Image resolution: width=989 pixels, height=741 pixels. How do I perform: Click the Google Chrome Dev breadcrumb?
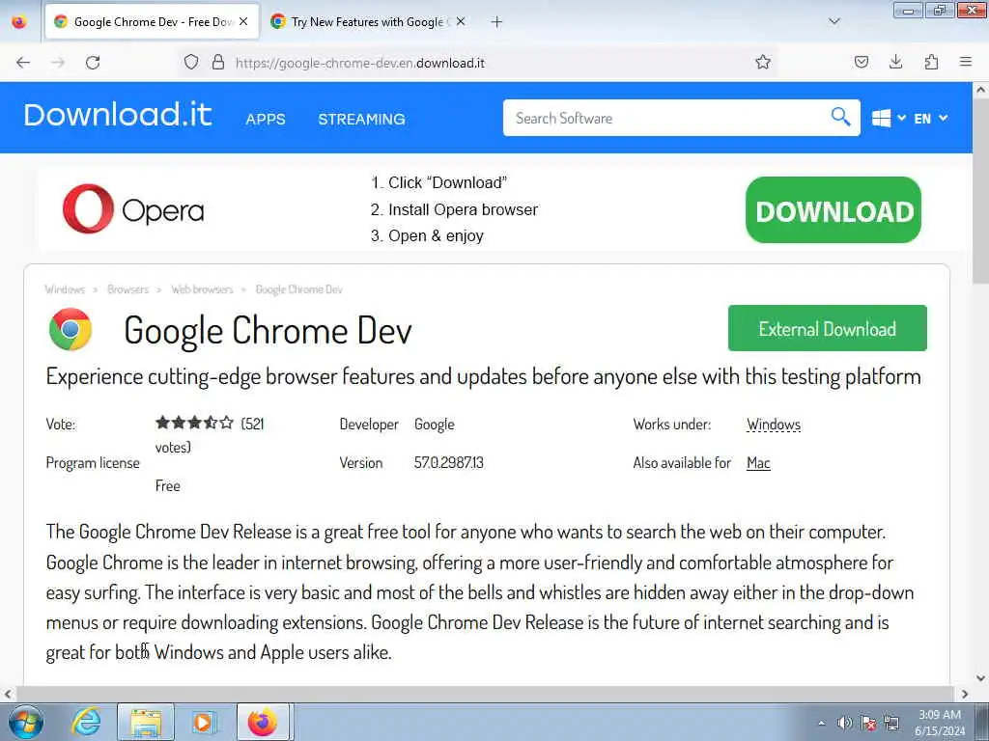coord(299,289)
